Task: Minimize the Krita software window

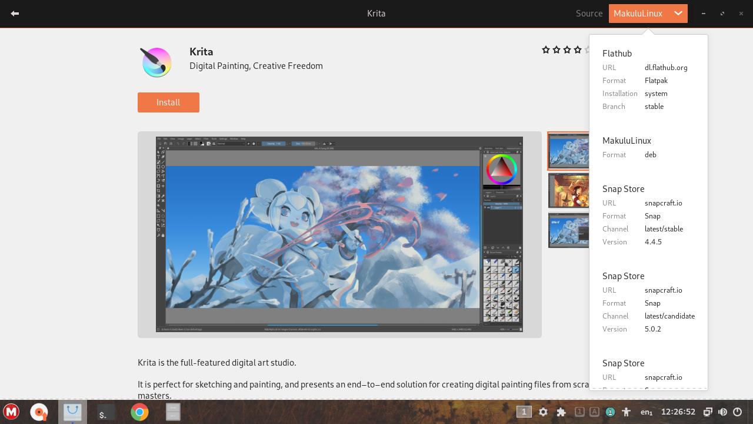Action: [x=704, y=13]
